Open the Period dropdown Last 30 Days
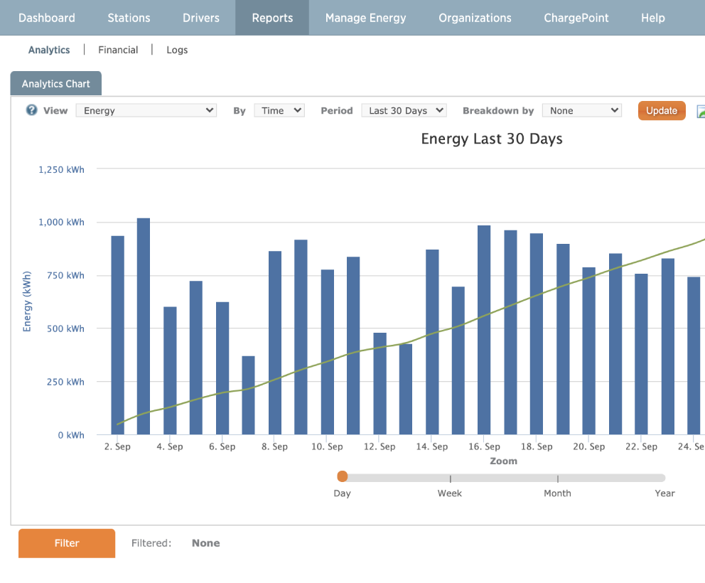 point(404,110)
